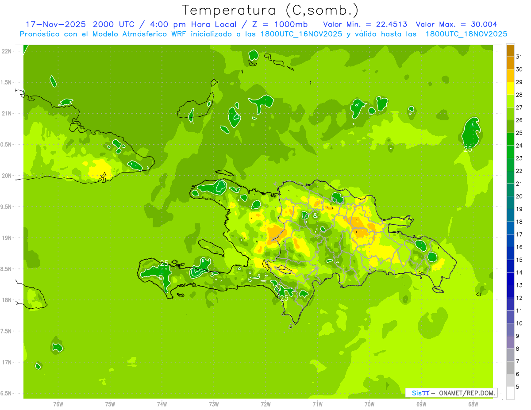This screenshot has width=531, height=410.
Task: Click the colorbar value label "28"
Action: coord(519,95)
